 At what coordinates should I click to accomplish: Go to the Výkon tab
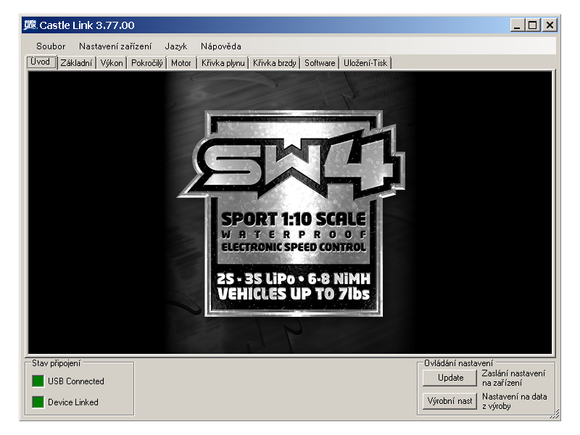pyautogui.click(x=112, y=63)
